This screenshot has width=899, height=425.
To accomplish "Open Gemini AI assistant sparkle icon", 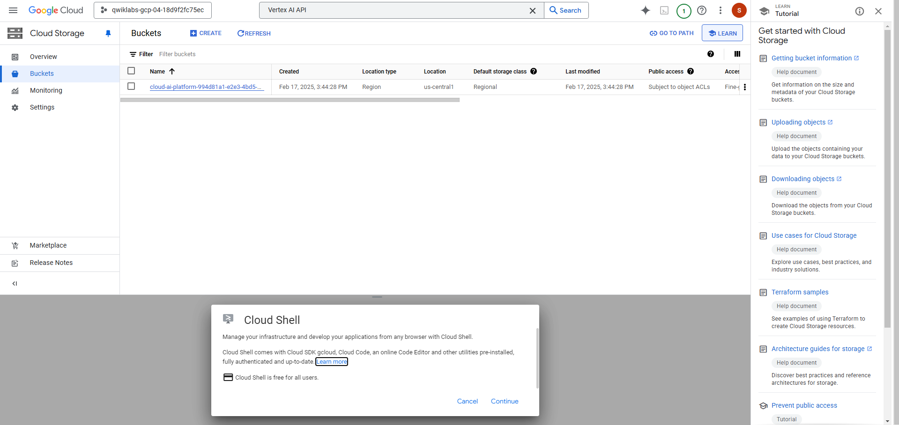I will pyautogui.click(x=646, y=10).
